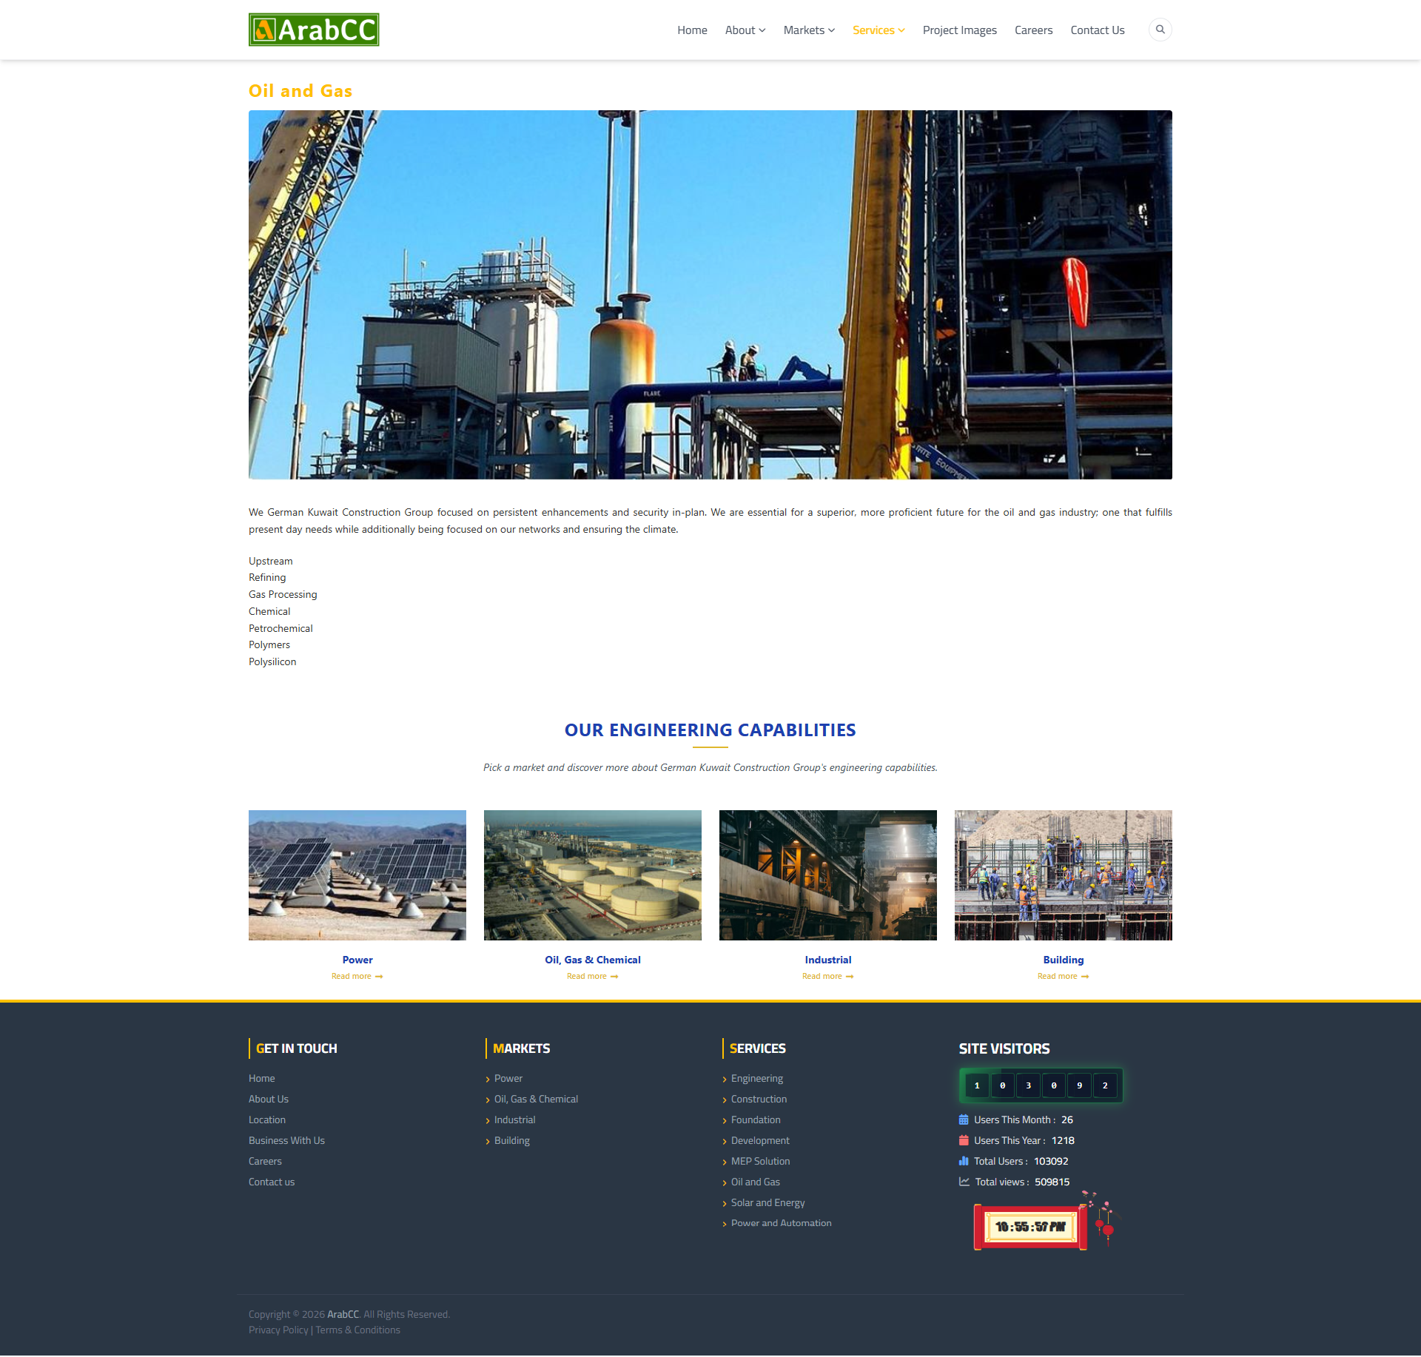
Task: Click the Gas Processing list item
Action: pyautogui.click(x=283, y=594)
